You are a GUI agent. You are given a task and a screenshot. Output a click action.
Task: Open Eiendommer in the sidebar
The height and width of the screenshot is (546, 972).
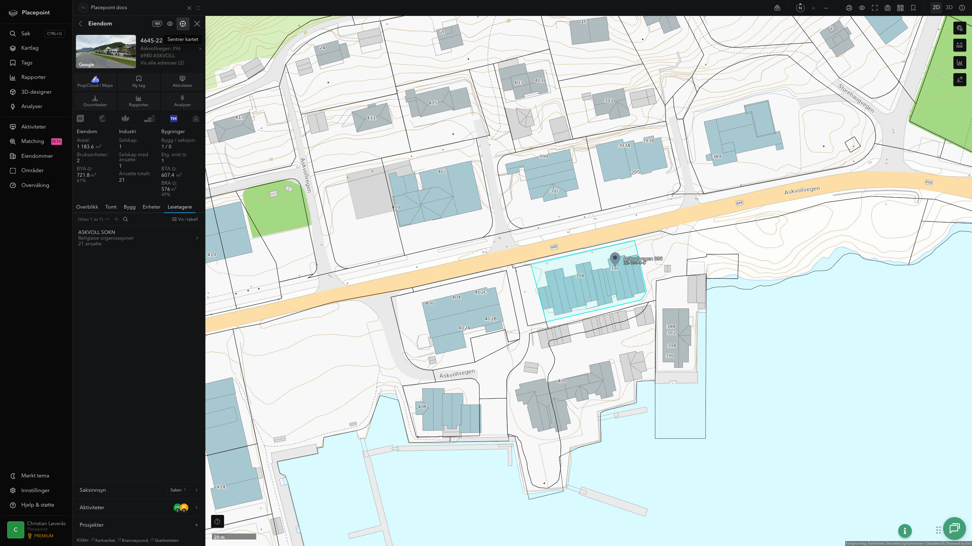pyautogui.click(x=36, y=156)
